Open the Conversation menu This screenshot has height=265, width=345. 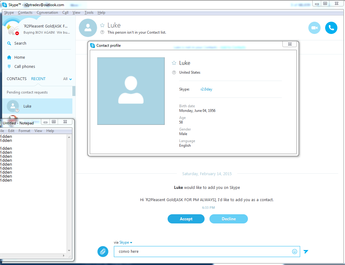[x=47, y=13]
